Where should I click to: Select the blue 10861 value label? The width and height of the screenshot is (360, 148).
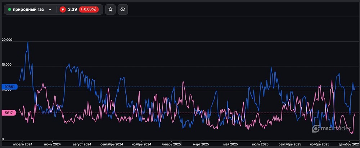(x=8, y=87)
